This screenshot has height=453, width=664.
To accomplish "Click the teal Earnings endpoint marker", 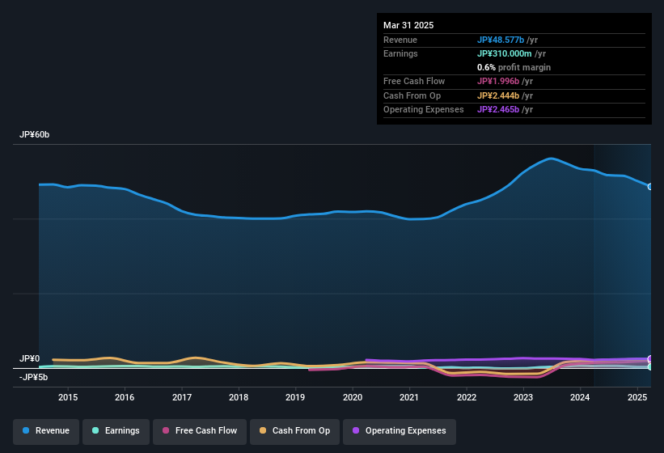I will coord(650,366).
